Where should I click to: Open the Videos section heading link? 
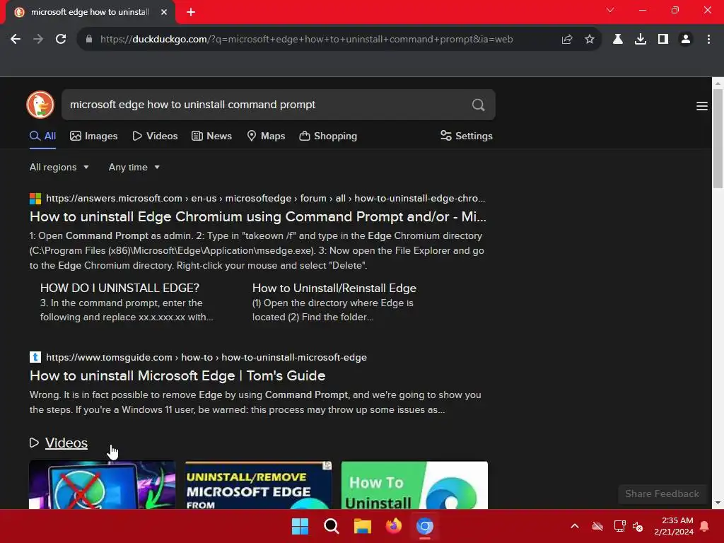pyautogui.click(x=66, y=443)
